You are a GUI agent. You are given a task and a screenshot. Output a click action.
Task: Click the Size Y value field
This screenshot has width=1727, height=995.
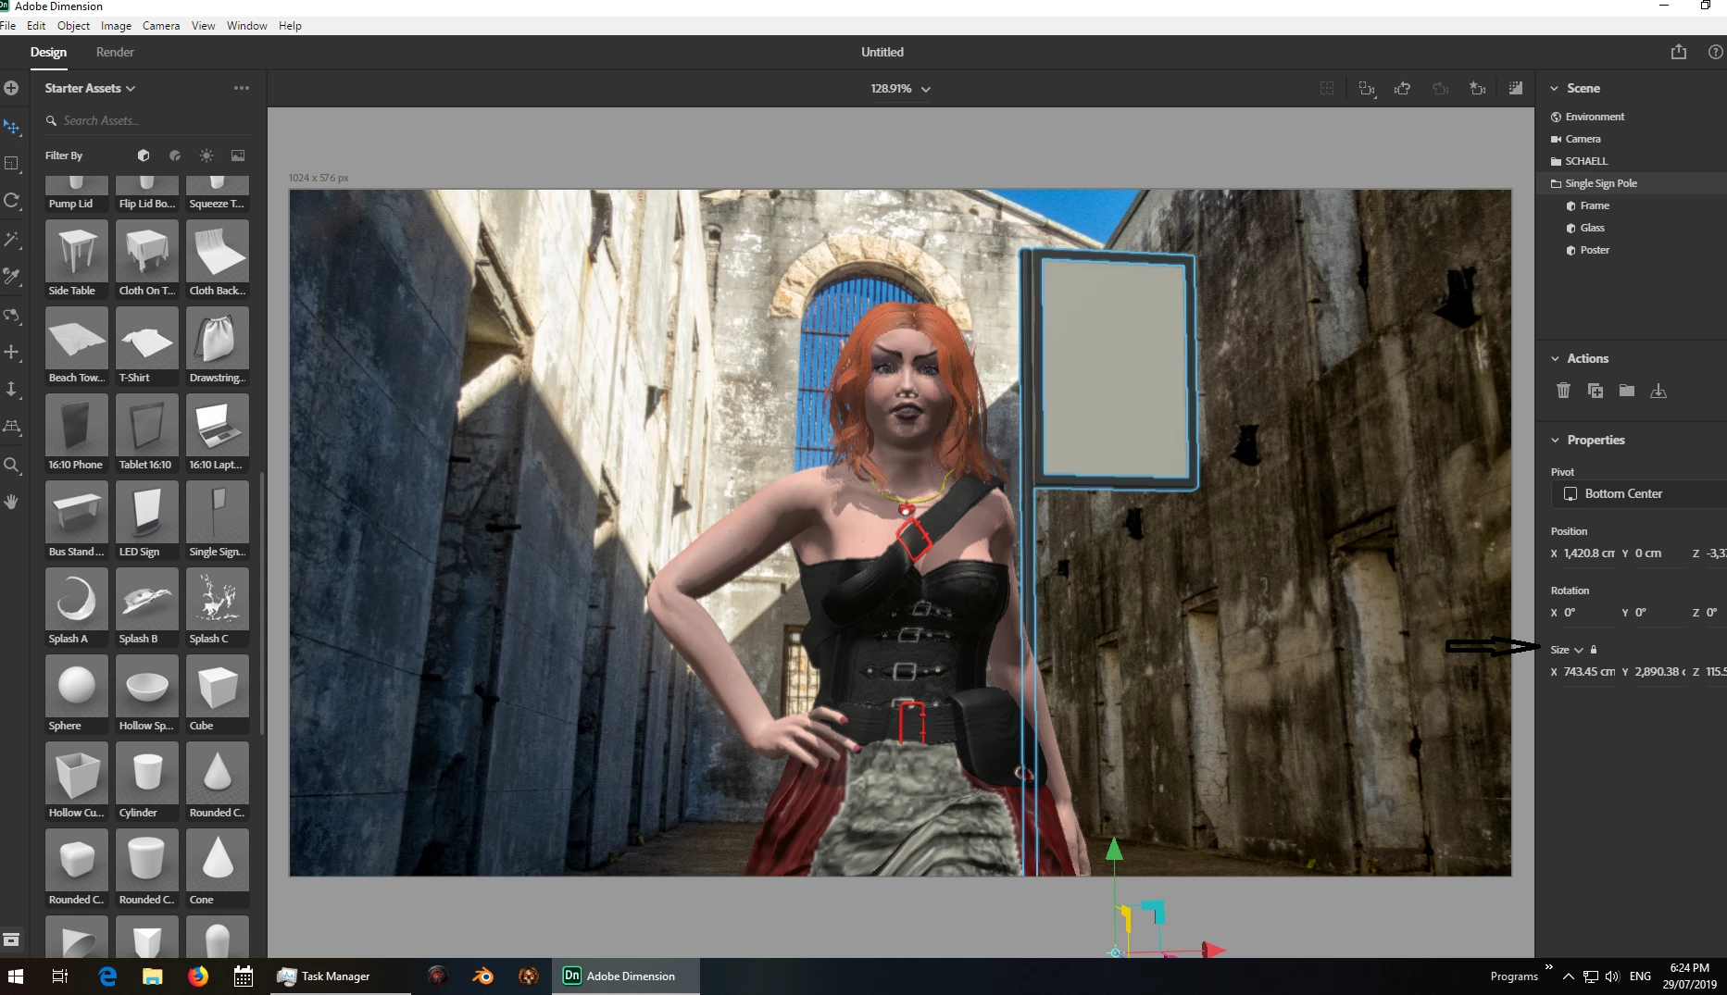tap(1660, 672)
